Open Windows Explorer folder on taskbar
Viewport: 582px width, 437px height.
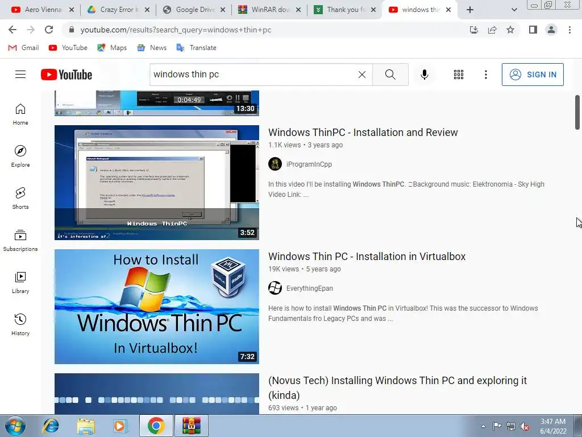pyautogui.click(x=86, y=426)
